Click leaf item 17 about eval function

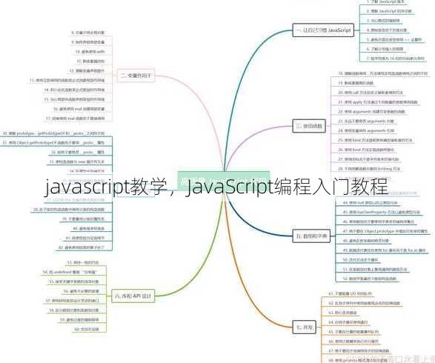click(x=75, y=119)
